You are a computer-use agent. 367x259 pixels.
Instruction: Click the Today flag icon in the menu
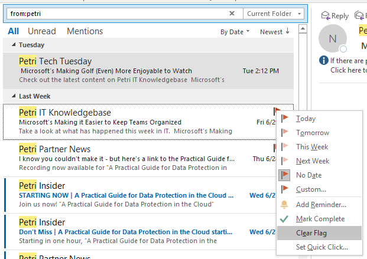click(x=284, y=118)
